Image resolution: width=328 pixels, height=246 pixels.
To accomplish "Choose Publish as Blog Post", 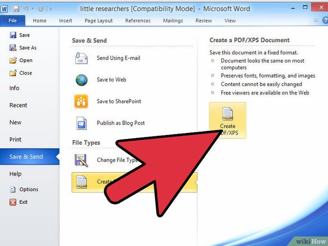I will coord(120,123).
